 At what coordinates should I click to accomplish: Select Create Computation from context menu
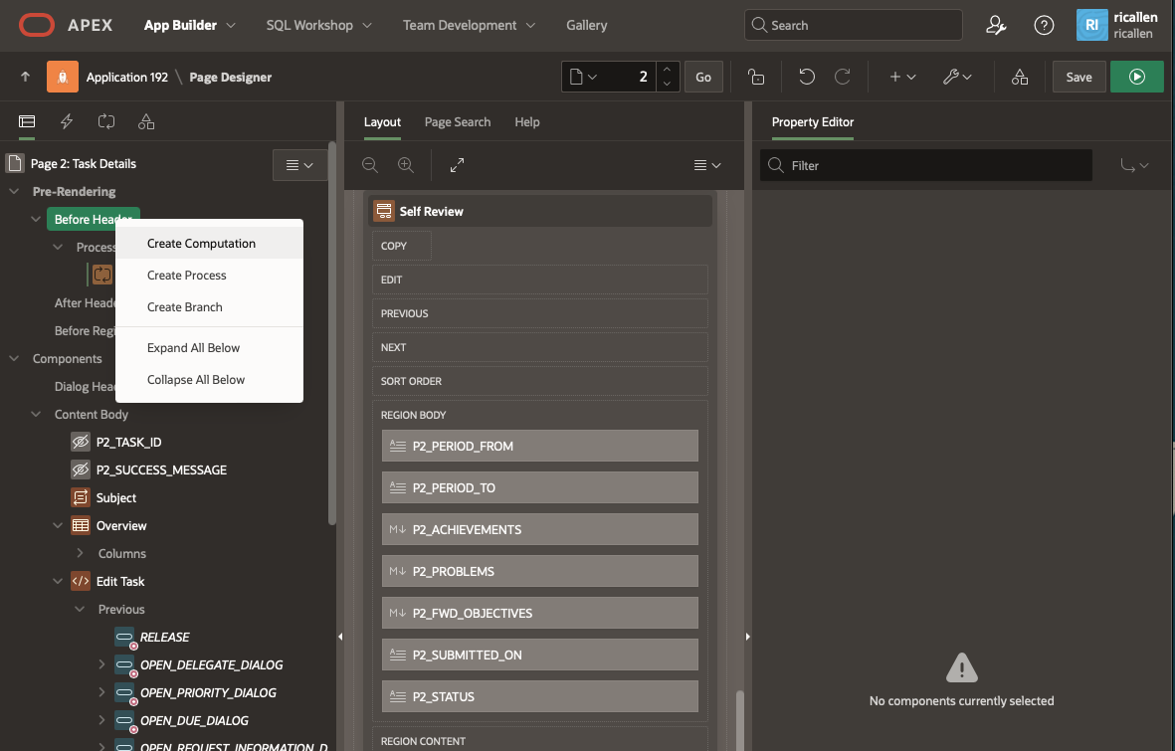[201, 243]
